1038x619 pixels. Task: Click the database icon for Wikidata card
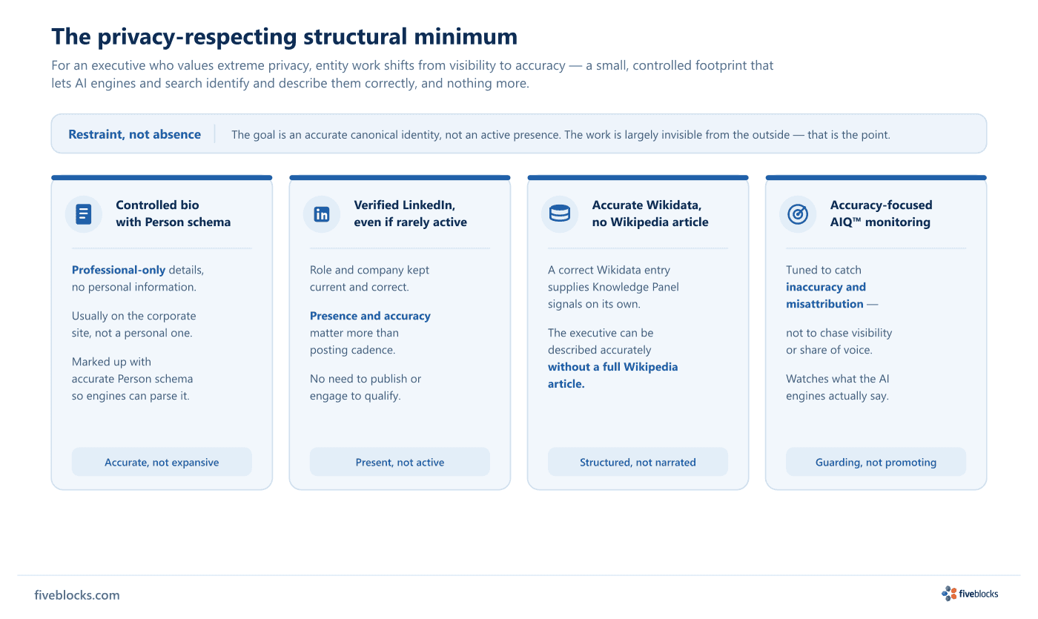pos(560,214)
